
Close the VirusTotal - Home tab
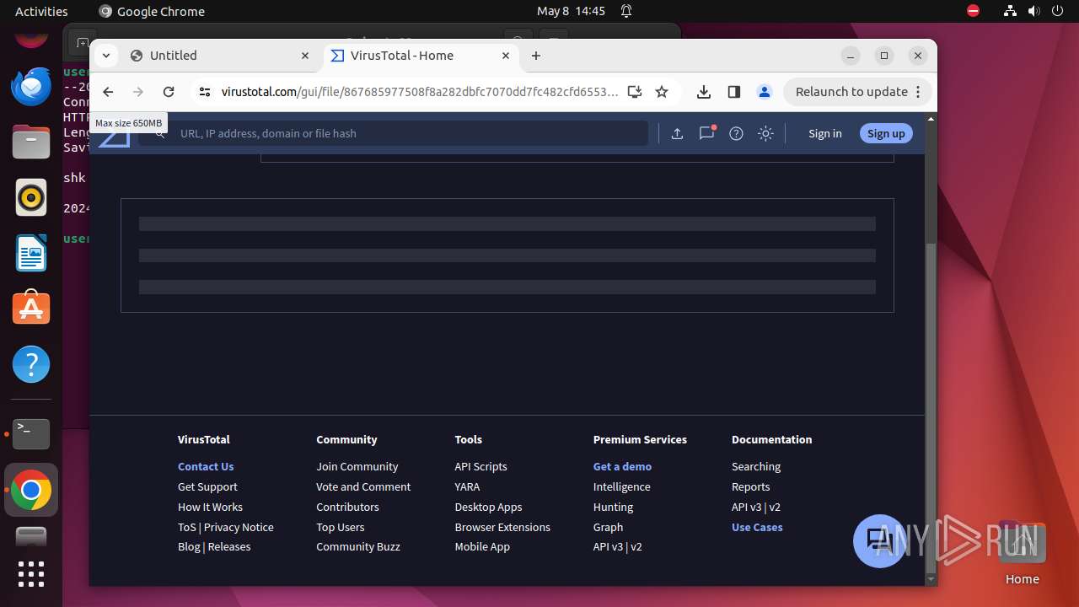(x=506, y=56)
